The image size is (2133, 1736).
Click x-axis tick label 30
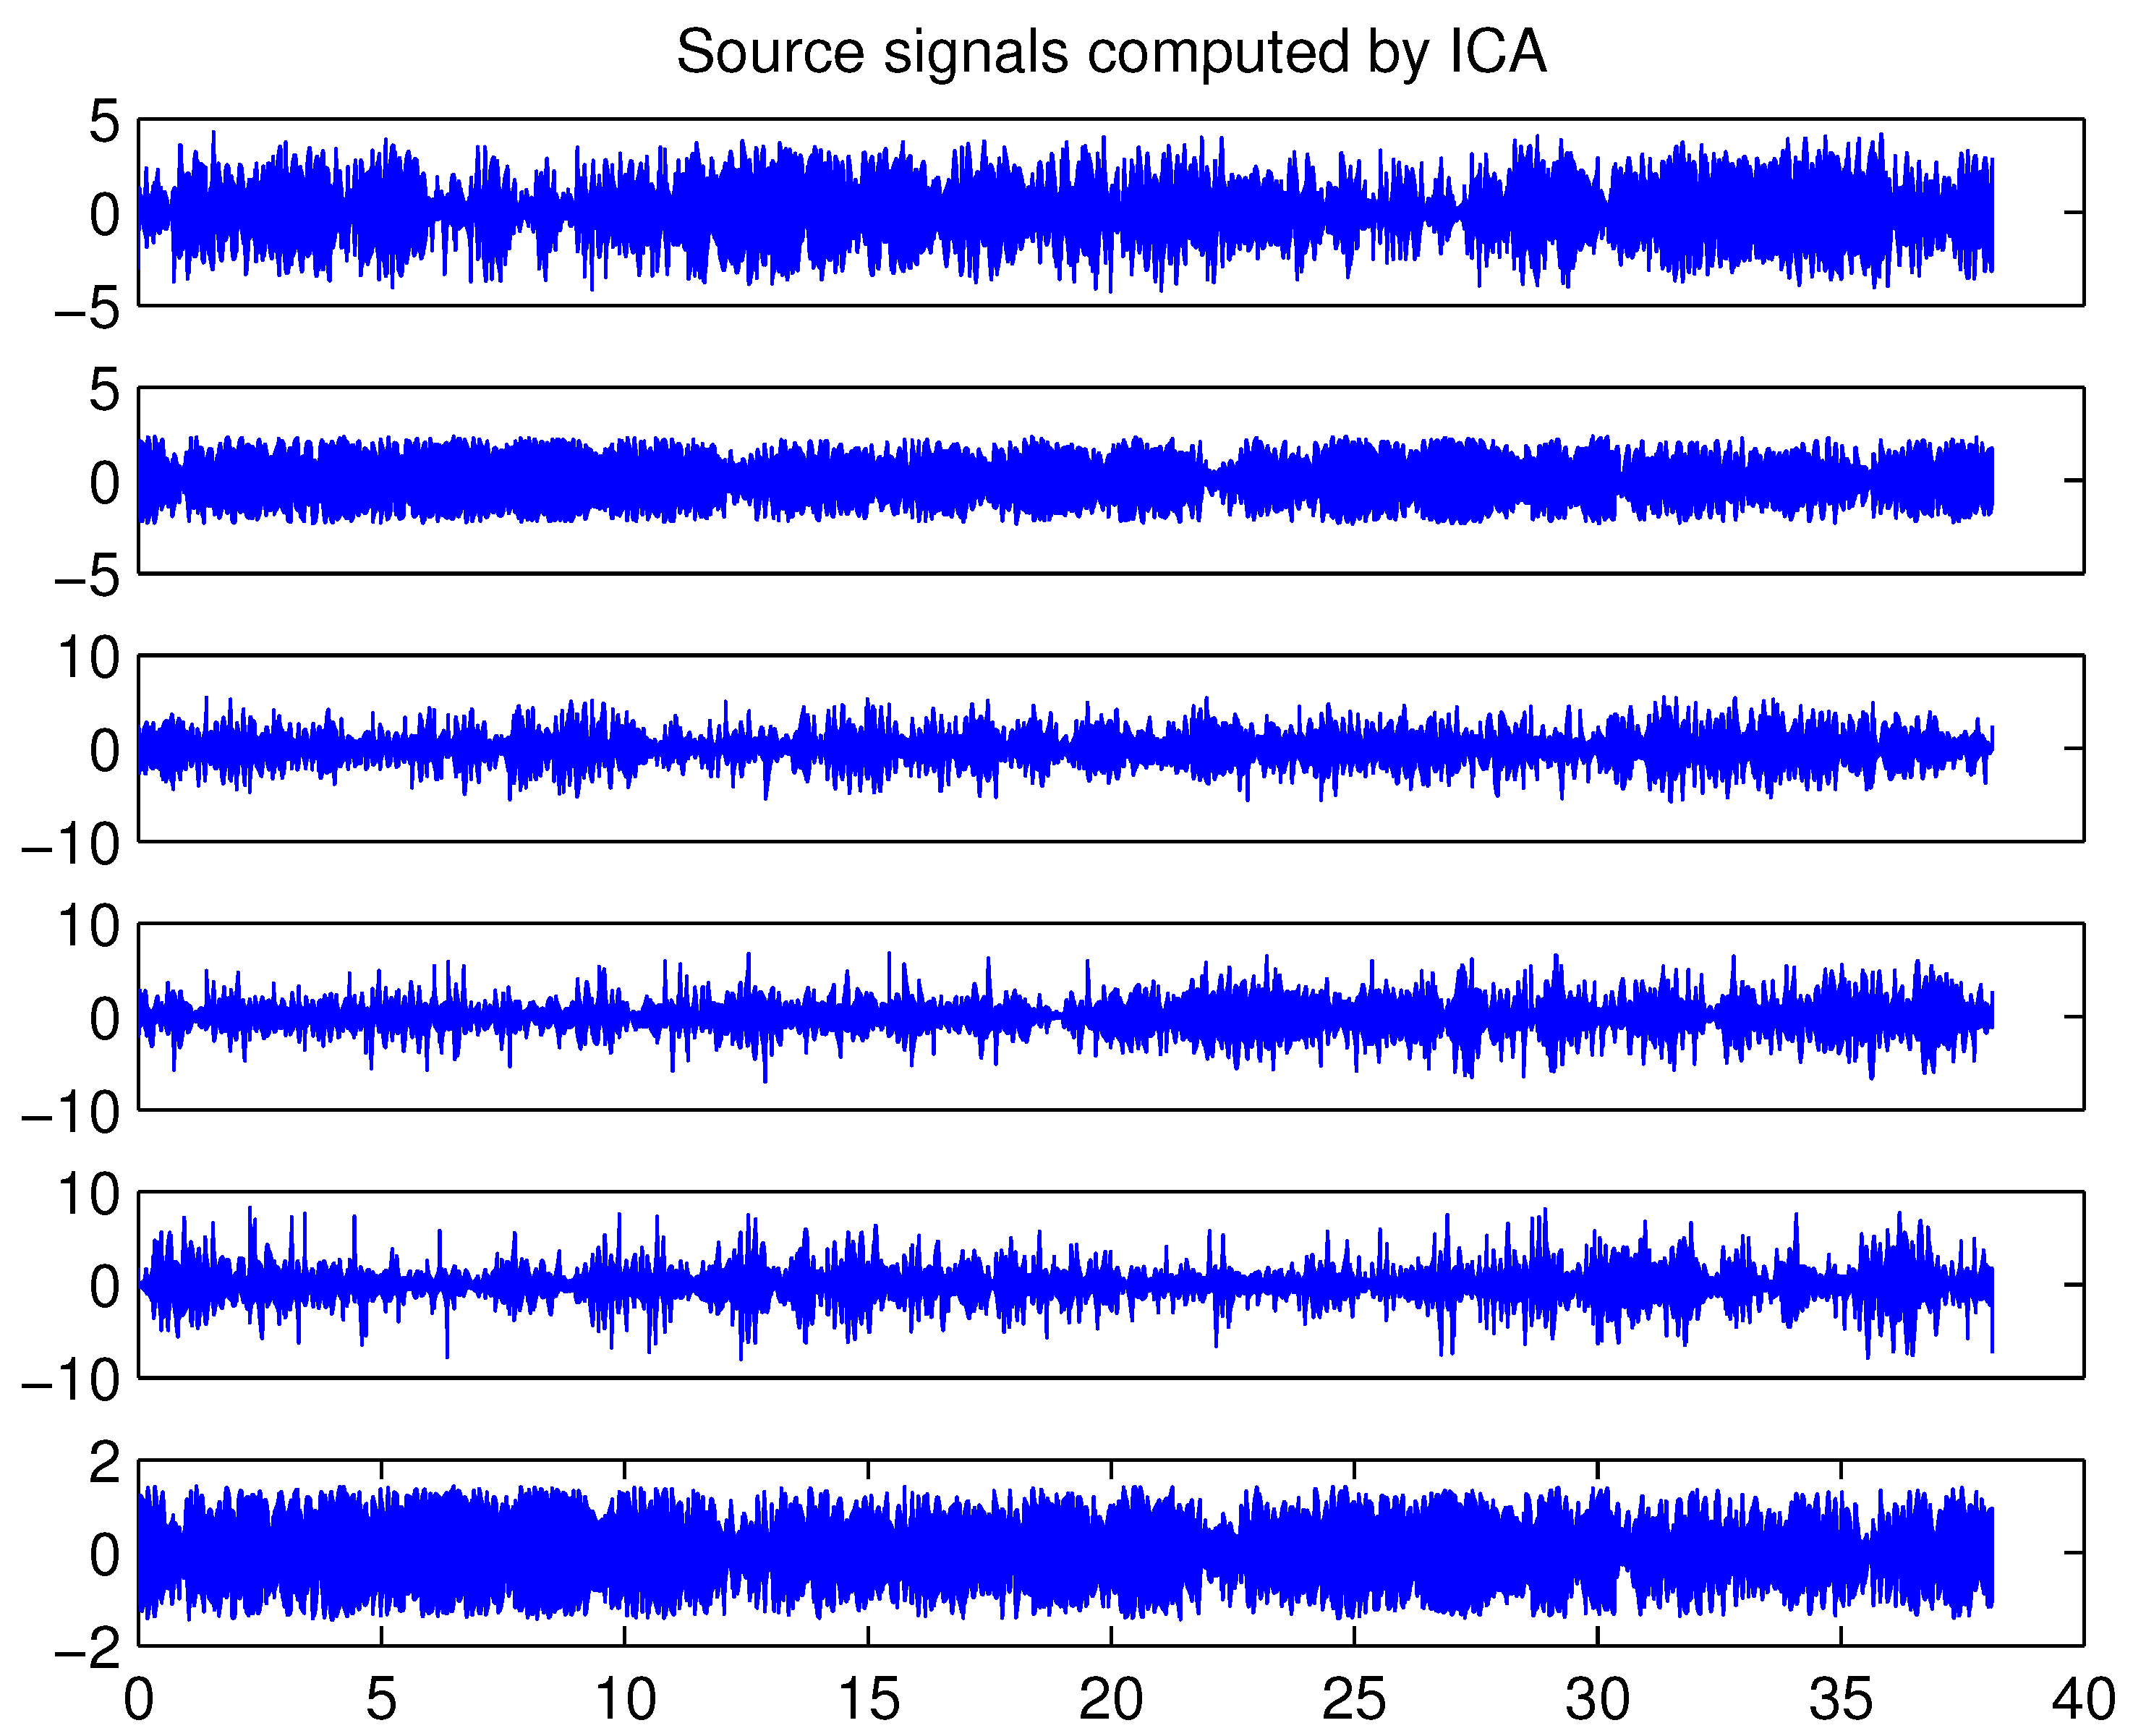point(1597,1699)
